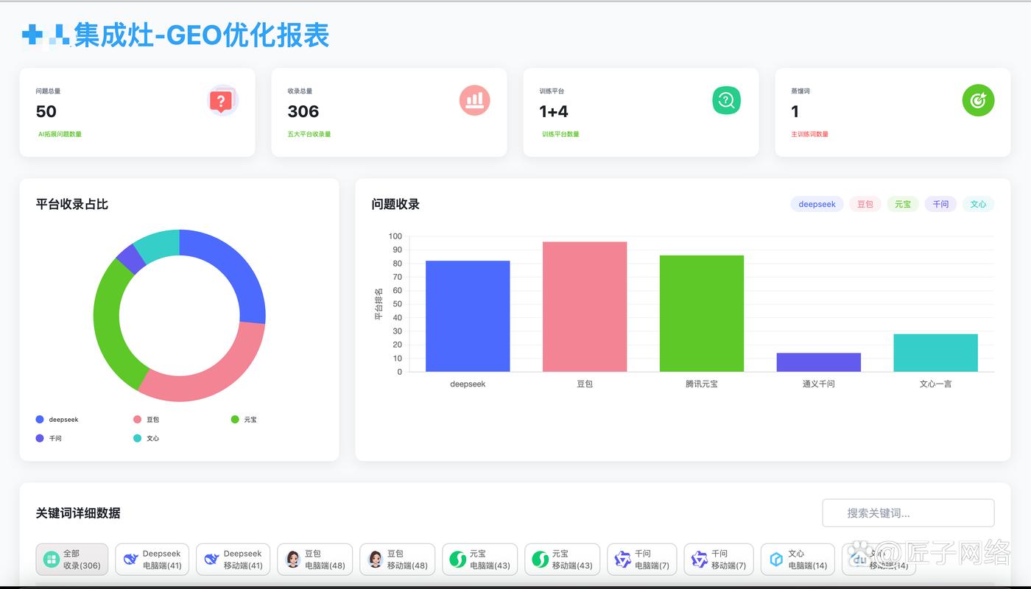Click the 蒸馏词 card label

[x=800, y=91]
